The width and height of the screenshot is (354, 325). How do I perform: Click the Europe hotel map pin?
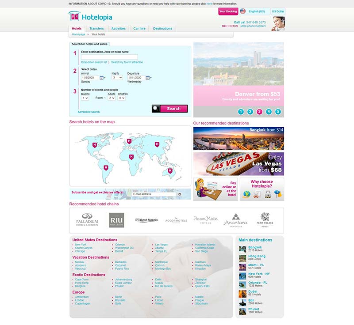[129, 141]
